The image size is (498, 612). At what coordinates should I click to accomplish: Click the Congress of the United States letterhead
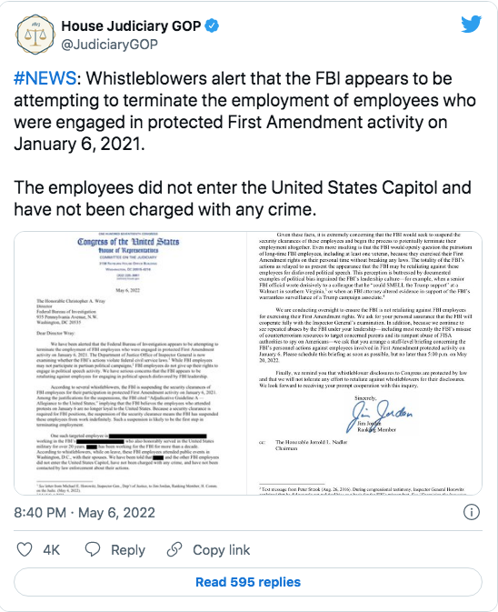point(128,242)
